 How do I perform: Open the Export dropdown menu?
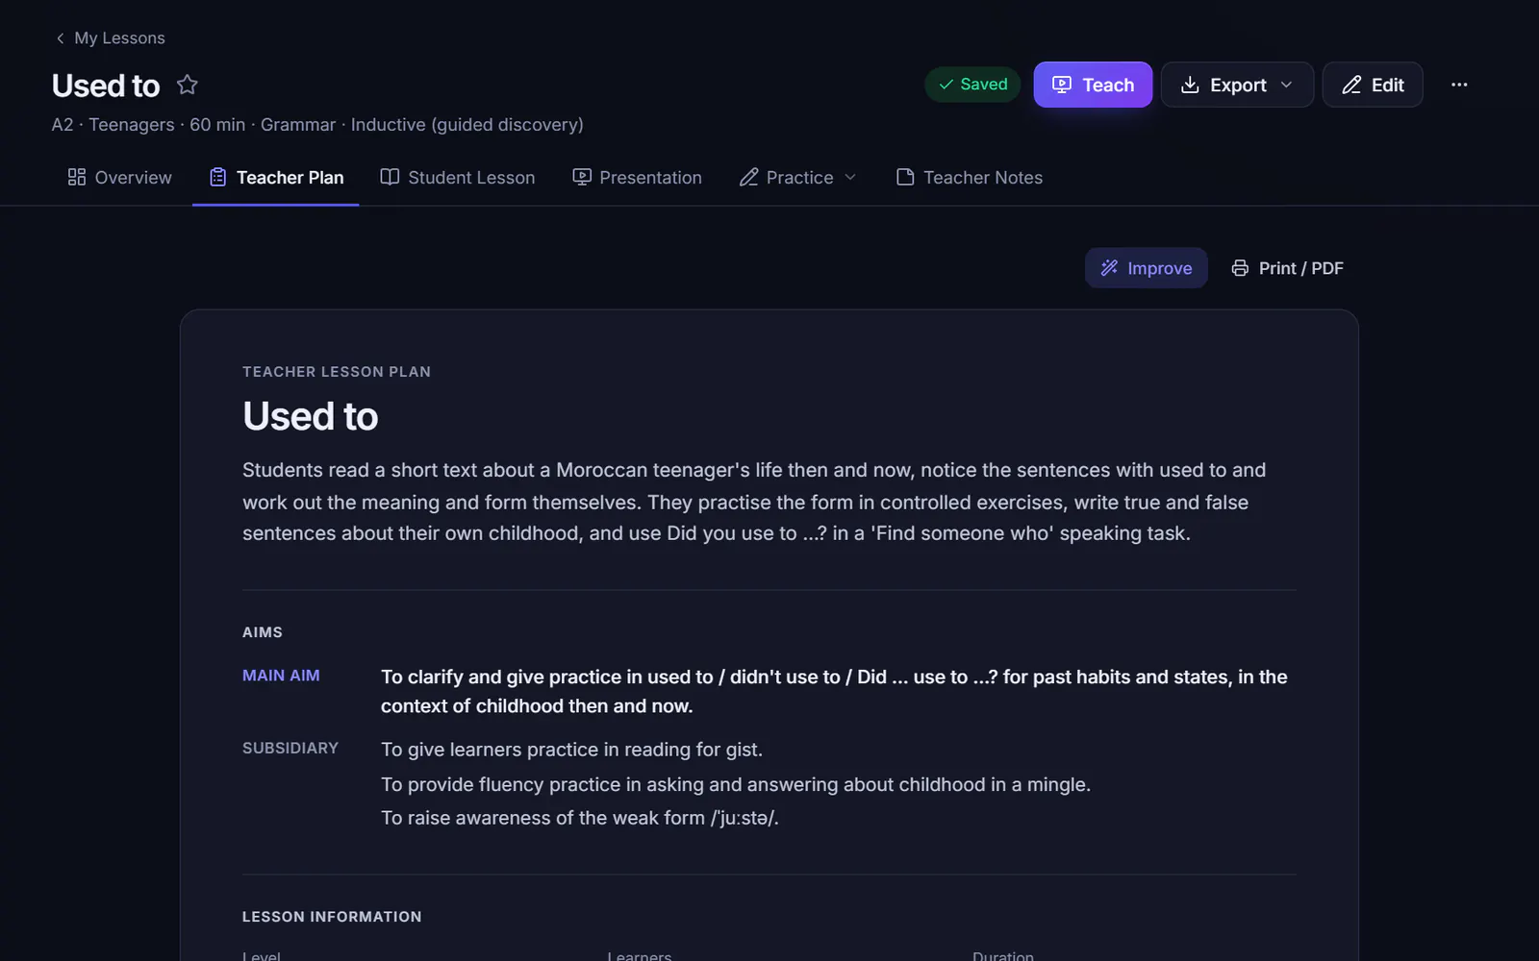pyautogui.click(x=1237, y=85)
